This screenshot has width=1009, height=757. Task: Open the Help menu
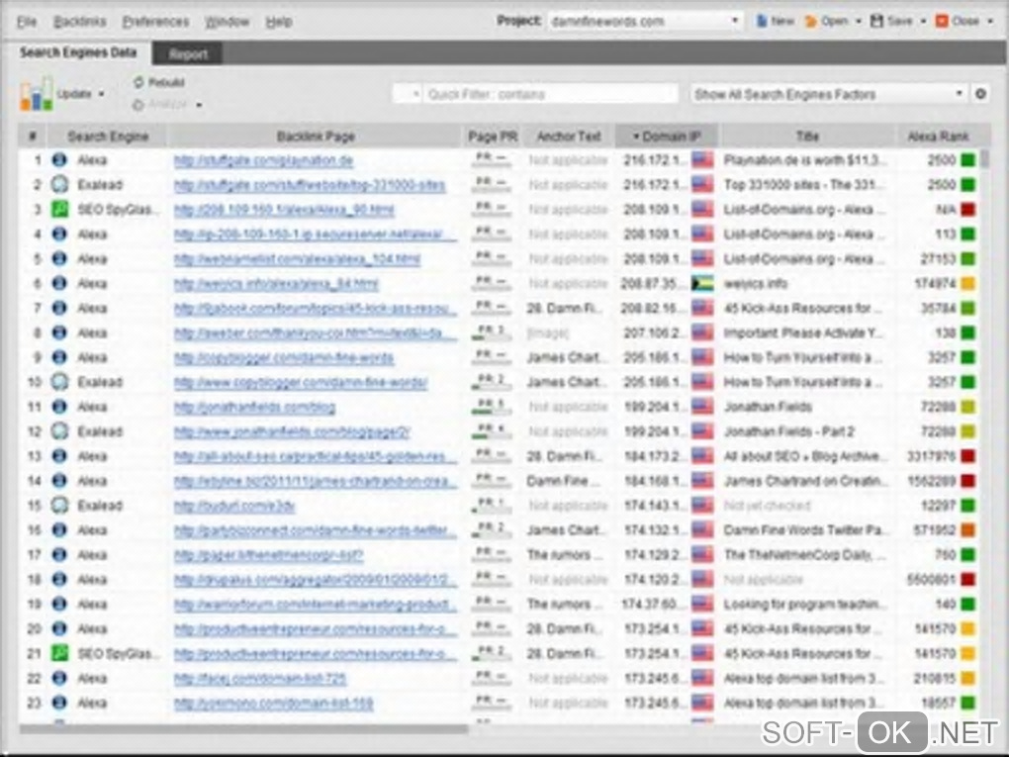279,22
